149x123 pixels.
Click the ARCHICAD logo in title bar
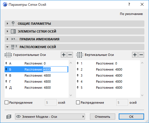point(5,5)
